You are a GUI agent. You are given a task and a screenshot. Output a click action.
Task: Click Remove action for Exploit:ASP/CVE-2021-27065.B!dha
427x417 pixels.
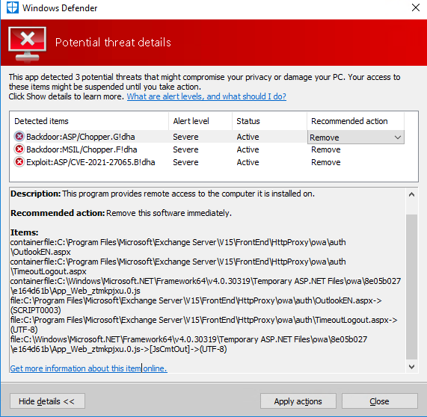tap(326, 162)
